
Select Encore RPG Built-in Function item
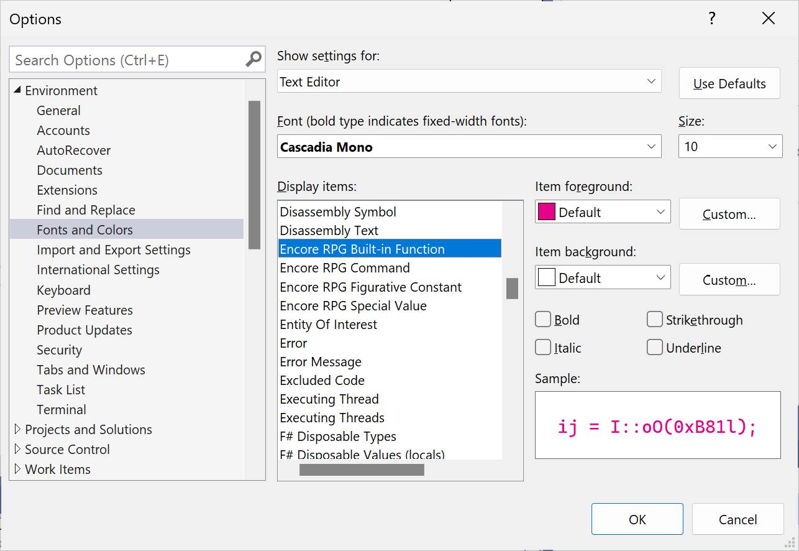pyautogui.click(x=390, y=249)
